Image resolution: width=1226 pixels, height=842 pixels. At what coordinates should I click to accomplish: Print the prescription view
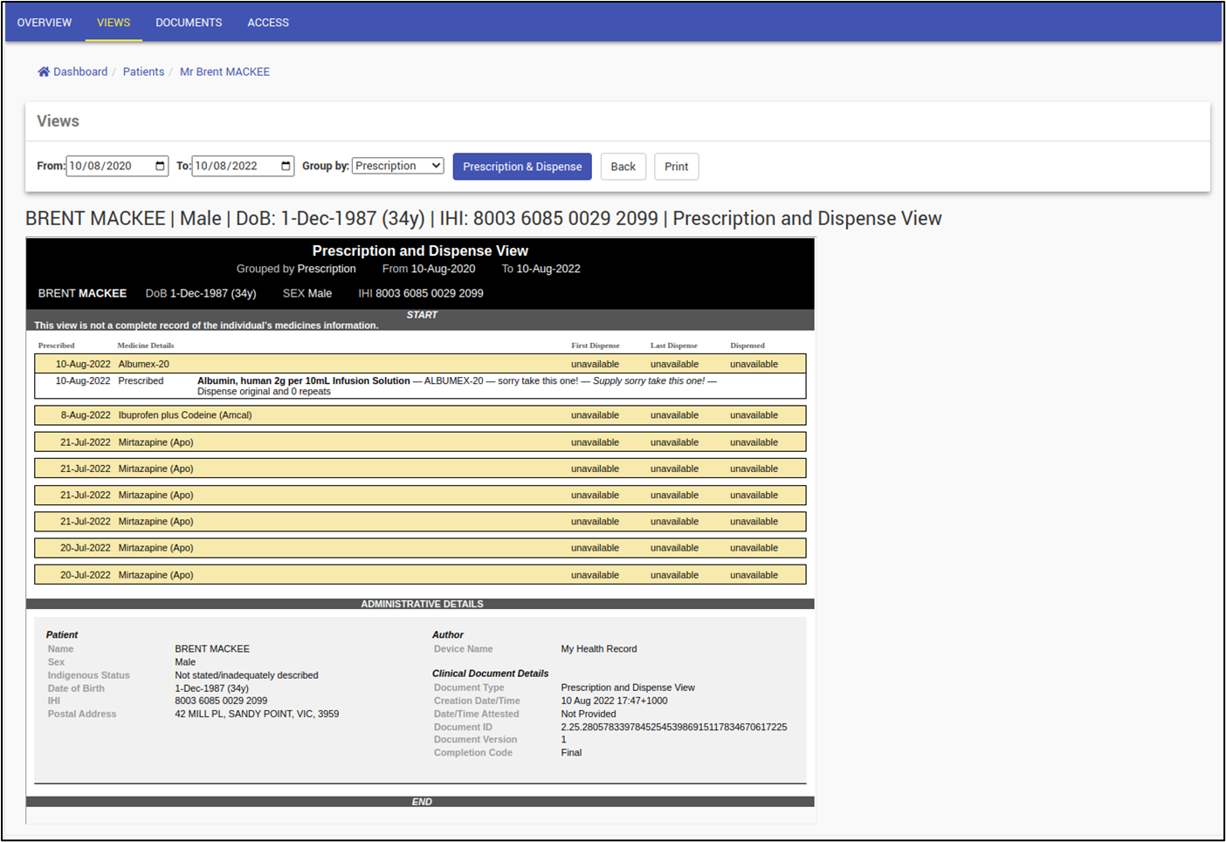[676, 167]
